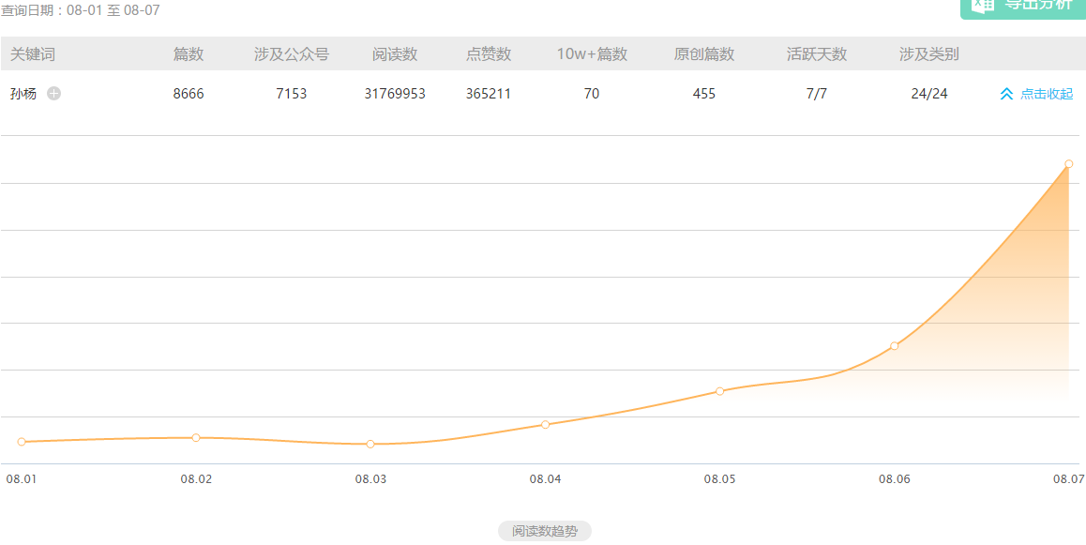This screenshot has height=545, width=1086.
Task: Click the read count value 31769953
Action: [x=394, y=94]
